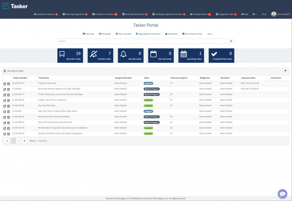Open the Create a new PPT for customers task icon
Screen dimensions: 292x201
point(5,101)
